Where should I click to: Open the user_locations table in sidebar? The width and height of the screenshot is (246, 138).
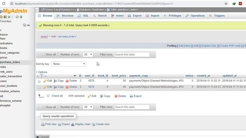[x=8, y=86]
